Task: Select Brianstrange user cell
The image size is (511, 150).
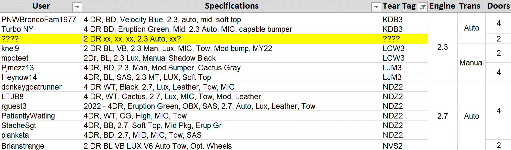Action: coord(41,146)
